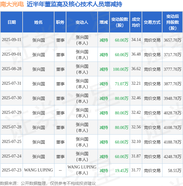Click date cell 2025-07-30
The width and height of the screenshot is (183, 186).
pyautogui.click(x=12, y=98)
